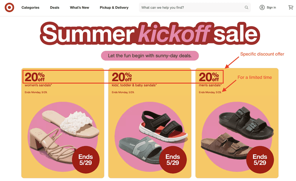Screen dimensions: 296x181
Task: Open the women's sandals 20% off link
Action: (x=38, y=85)
